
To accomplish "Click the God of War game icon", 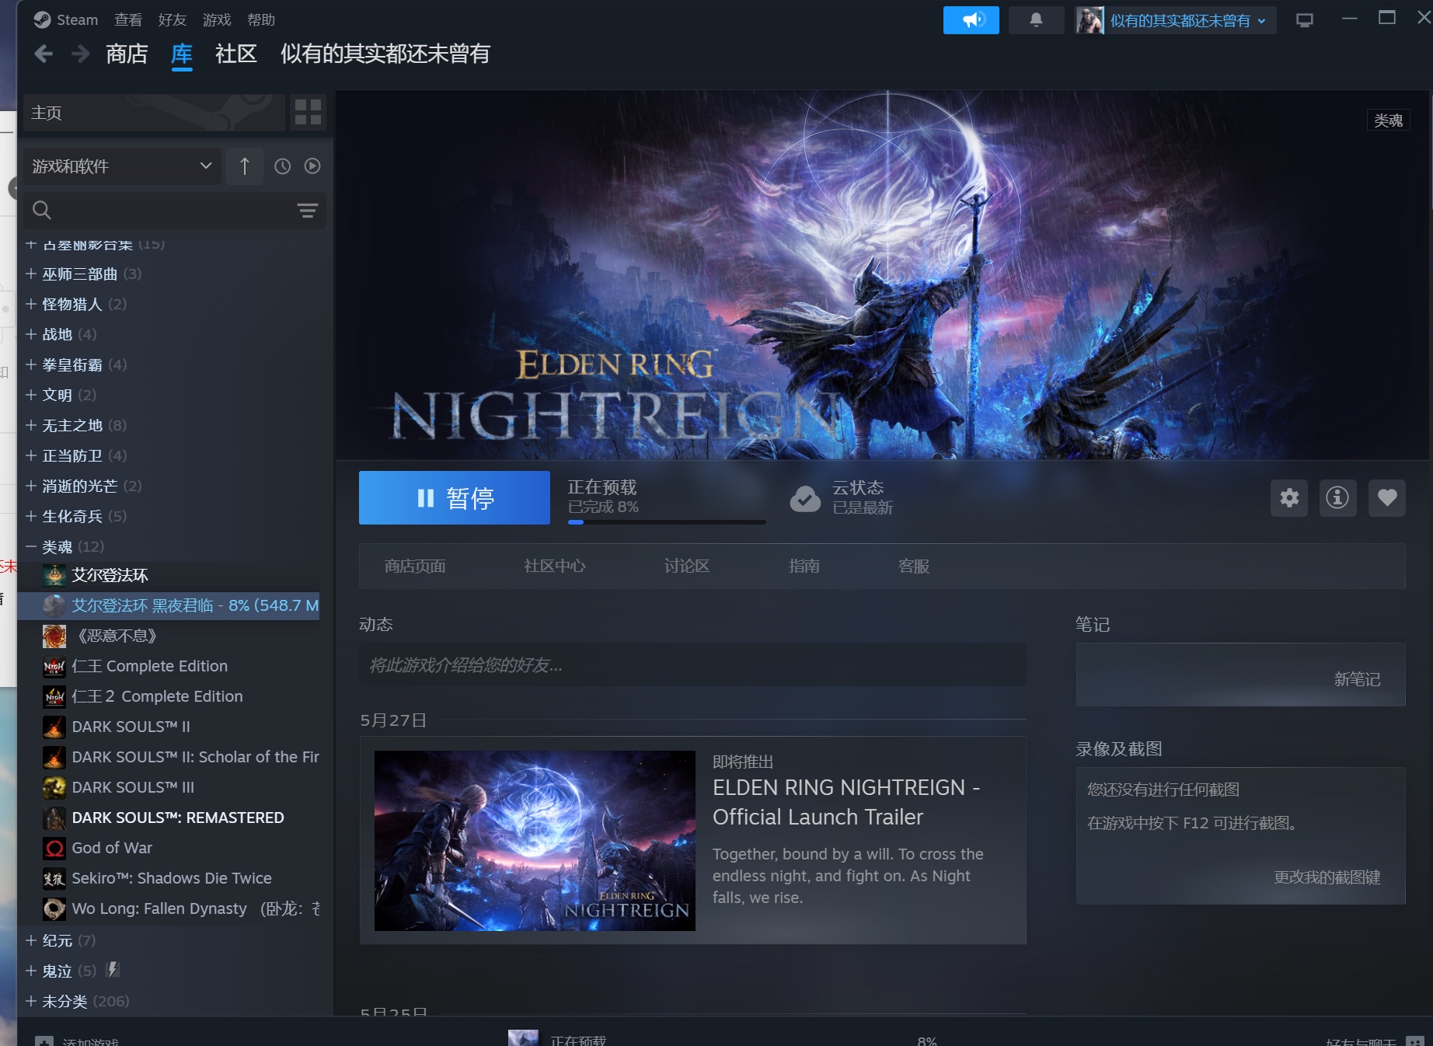I will [54, 848].
